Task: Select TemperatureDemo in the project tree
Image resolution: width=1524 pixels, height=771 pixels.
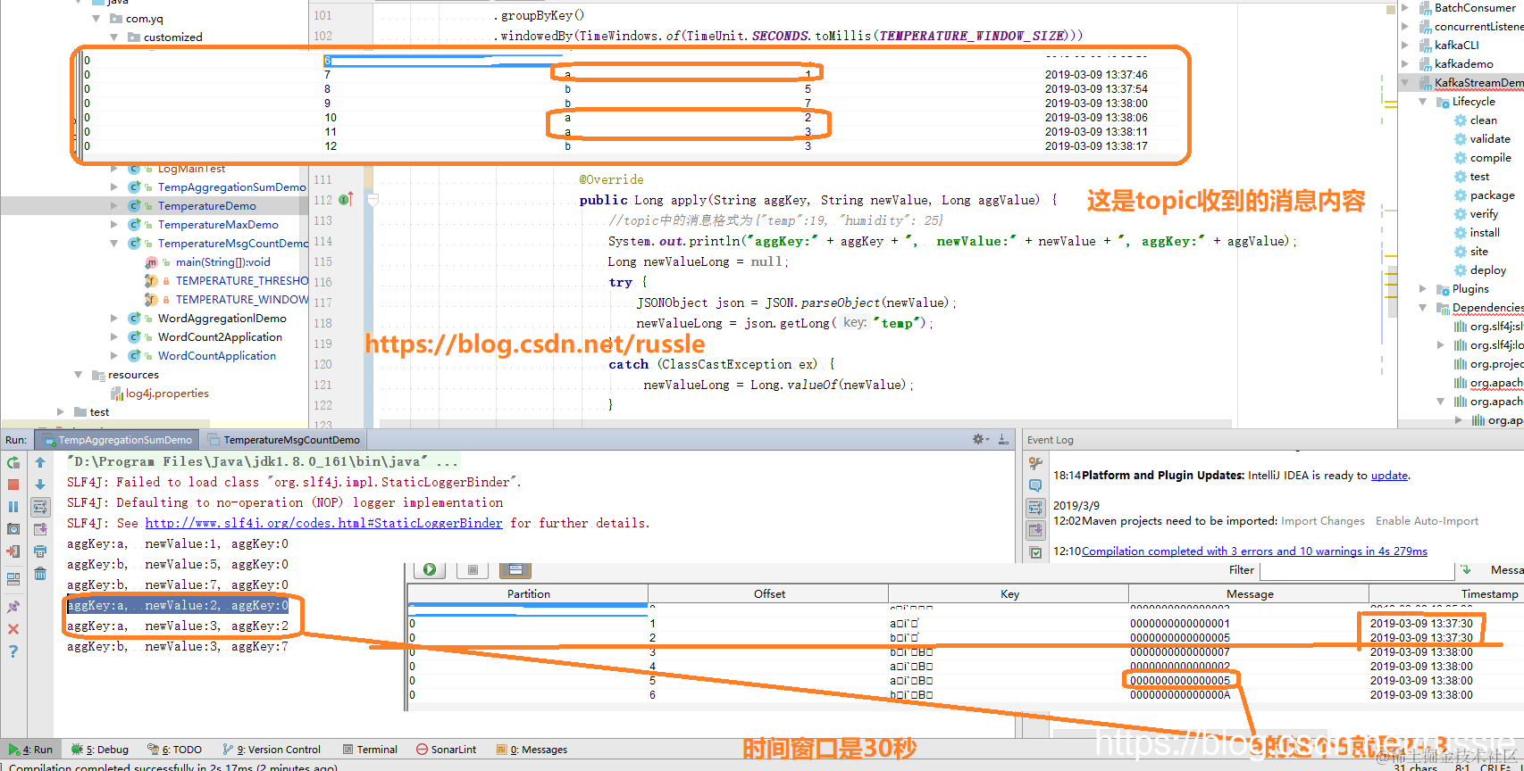Action: coord(206,205)
